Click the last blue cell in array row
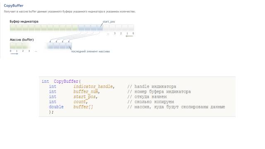This screenshot has width=265, height=149. click(69, 46)
